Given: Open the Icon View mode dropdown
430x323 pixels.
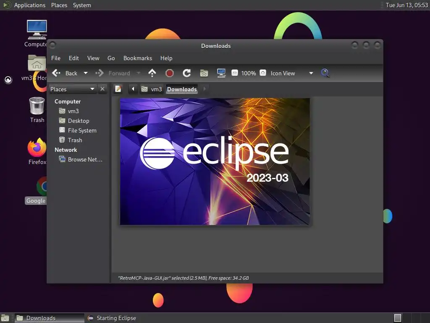Looking at the screenshot, I should [x=292, y=73].
